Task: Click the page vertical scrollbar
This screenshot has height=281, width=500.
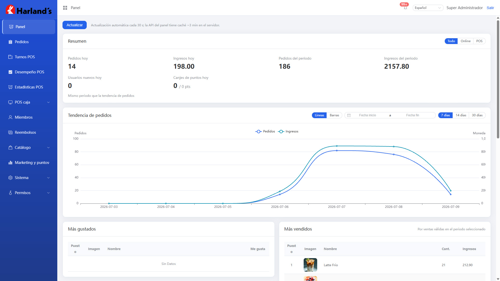Action: 498,79
